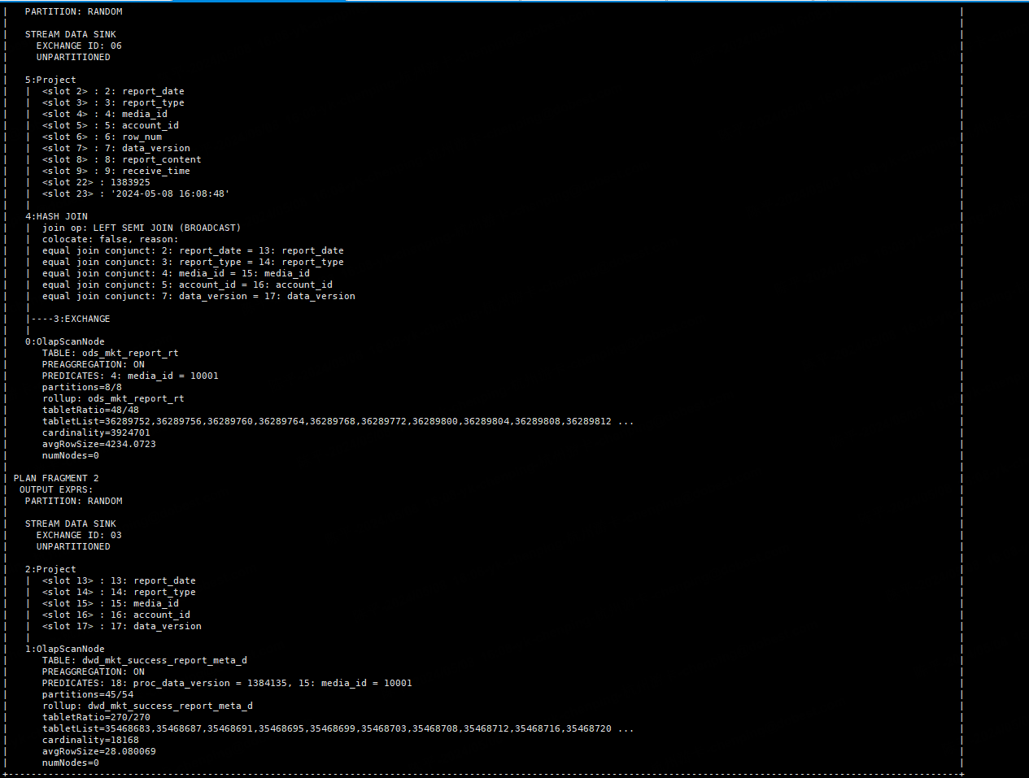
Task: Click conjunct '7: data_version = 17: data_version'
Action: pyautogui.click(x=259, y=296)
